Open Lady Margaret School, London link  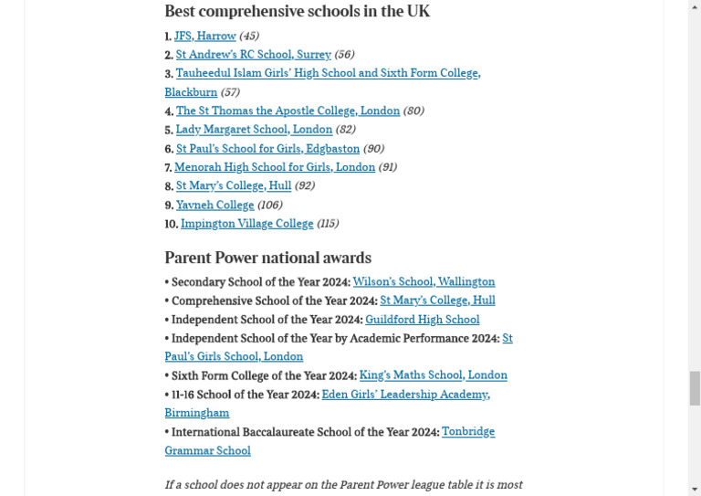(254, 130)
